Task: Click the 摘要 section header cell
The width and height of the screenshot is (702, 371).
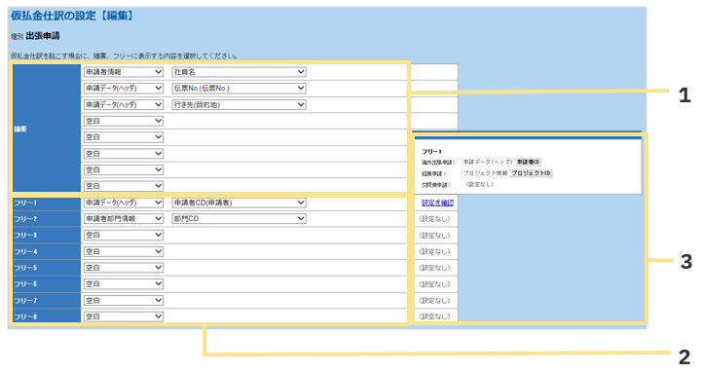Action: 47,129
